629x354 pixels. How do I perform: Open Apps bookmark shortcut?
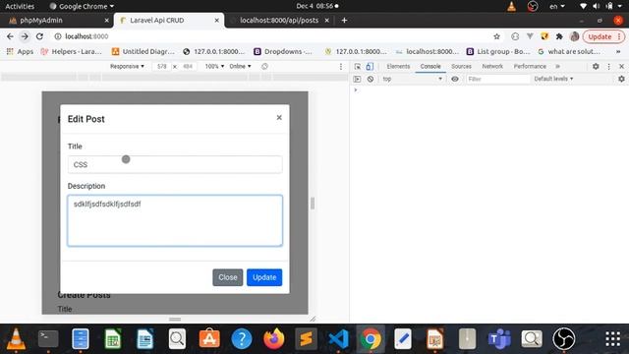pos(20,51)
